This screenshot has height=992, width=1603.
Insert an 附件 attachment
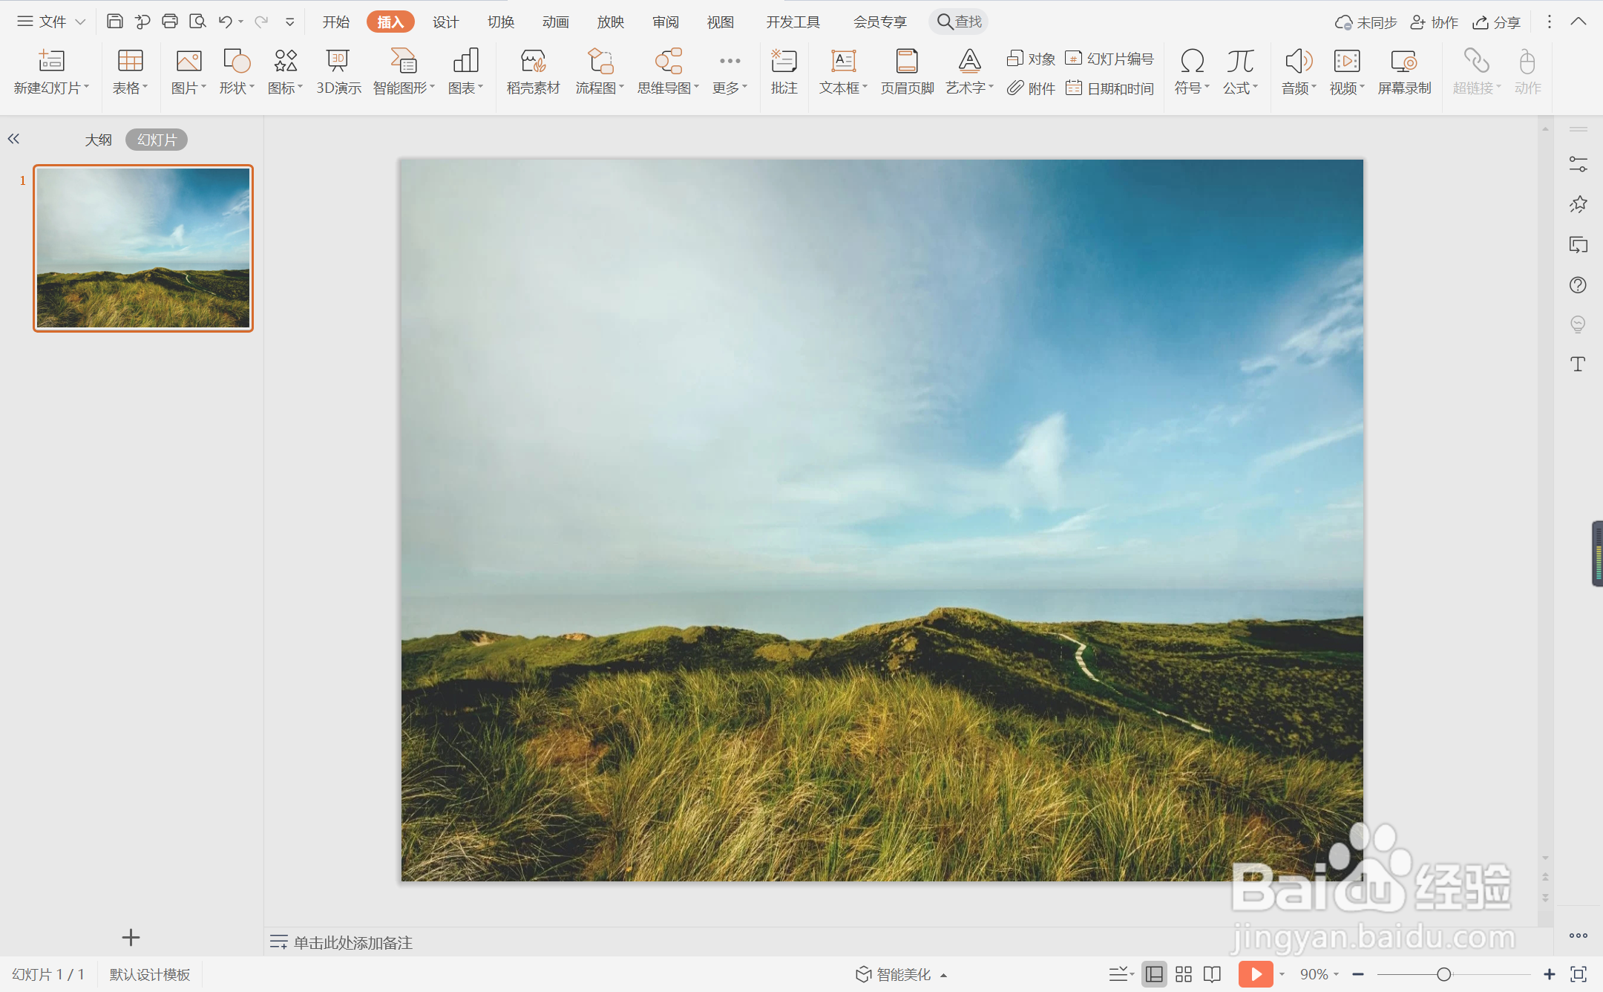[x=1031, y=88]
